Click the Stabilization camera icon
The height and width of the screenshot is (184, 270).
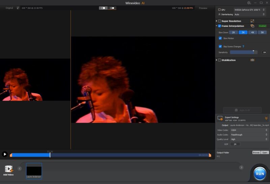pos(252,60)
